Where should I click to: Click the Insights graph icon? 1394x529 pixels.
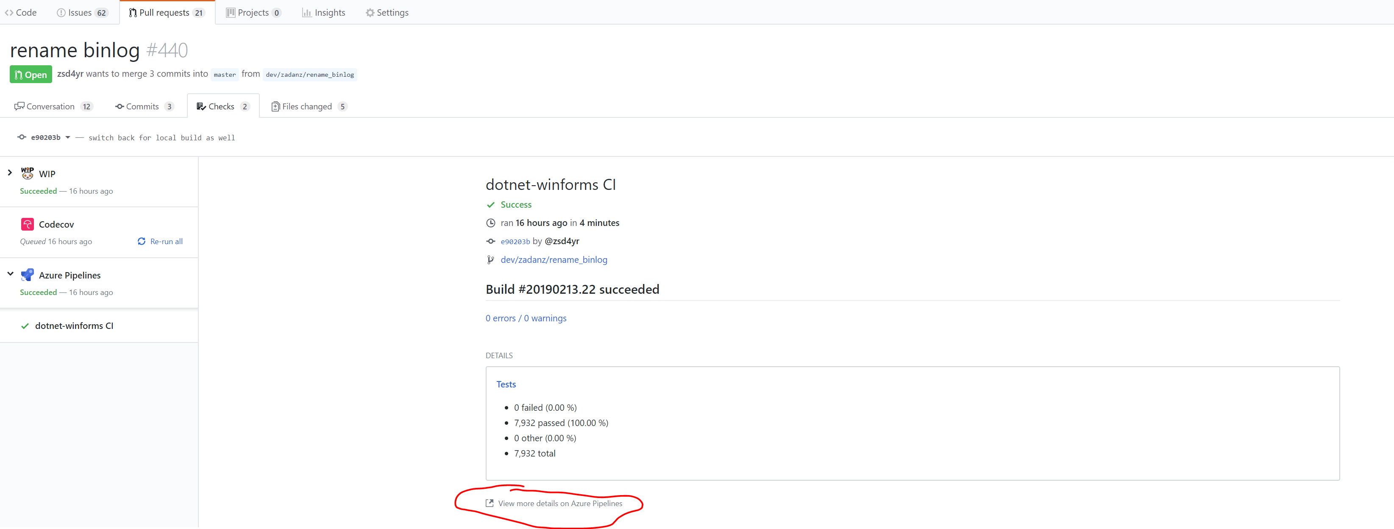pyautogui.click(x=306, y=12)
